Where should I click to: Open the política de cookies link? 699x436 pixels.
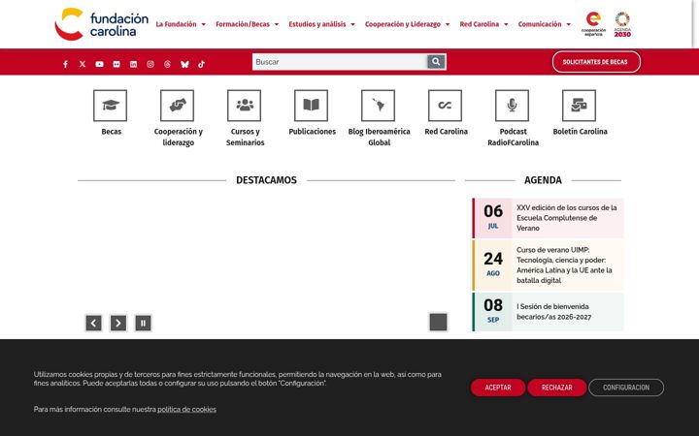[x=186, y=409]
